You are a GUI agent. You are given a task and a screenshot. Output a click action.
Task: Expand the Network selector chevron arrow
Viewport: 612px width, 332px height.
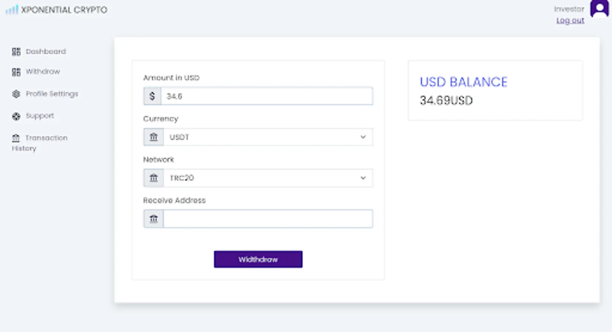click(x=363, y=178)
